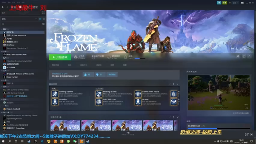Open game info circle icon
Viewport: 256px width, 144px height.
[244, 56]
